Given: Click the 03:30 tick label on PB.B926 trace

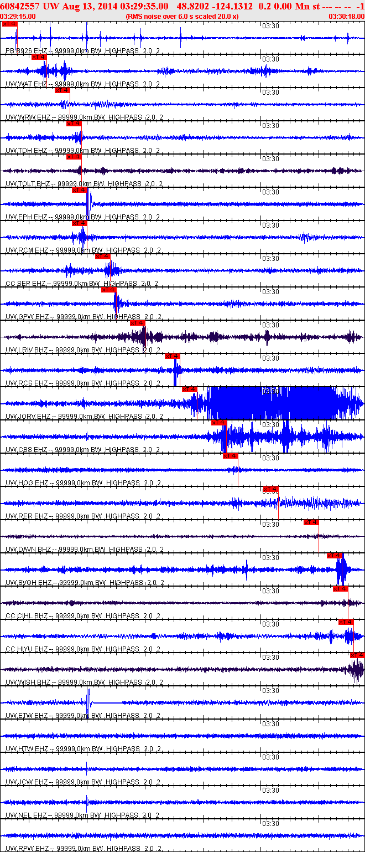Looking at the screenshot, I should pyautogui.click(x=270, y=26).
